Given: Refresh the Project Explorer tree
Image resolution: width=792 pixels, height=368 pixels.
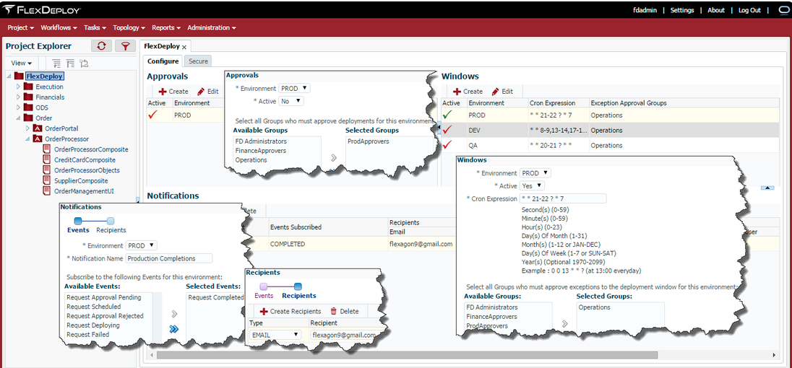Looking at the screenshot, I should pos(101,46).
